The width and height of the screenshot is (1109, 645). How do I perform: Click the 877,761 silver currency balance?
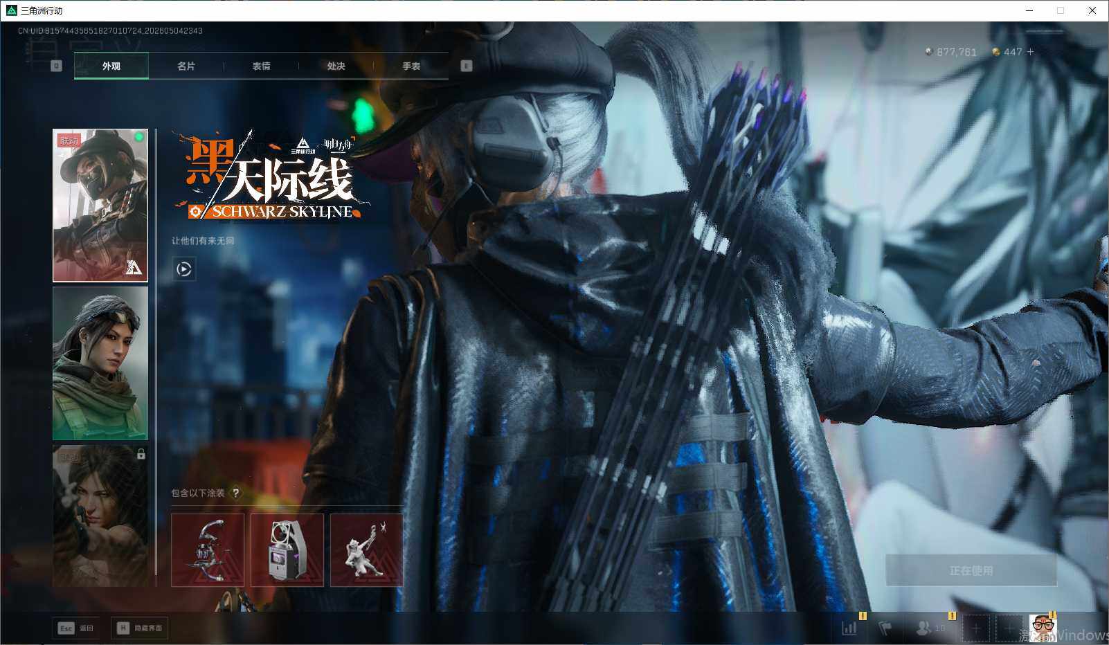click(950, 52)
